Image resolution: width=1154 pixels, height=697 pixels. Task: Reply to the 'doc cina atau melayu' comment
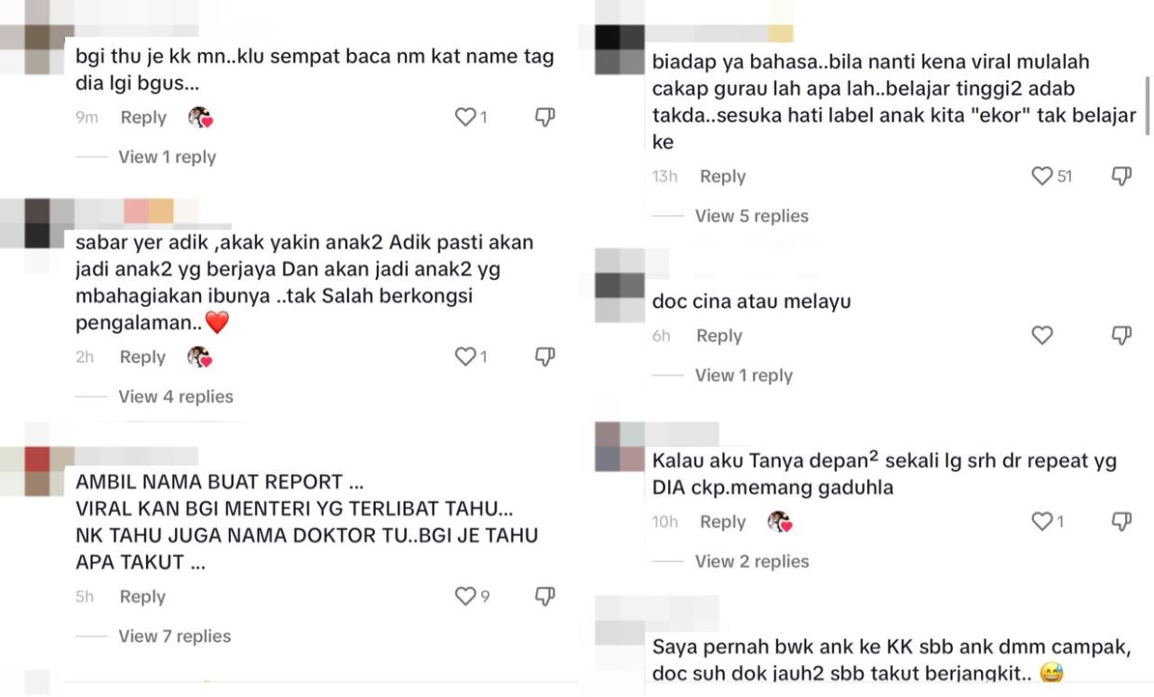coord(719,336)
